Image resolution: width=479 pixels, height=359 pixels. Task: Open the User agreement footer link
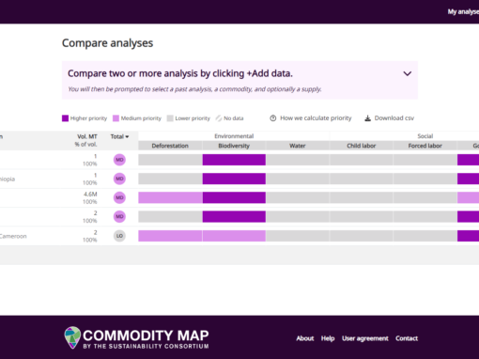tap(365, 338)
